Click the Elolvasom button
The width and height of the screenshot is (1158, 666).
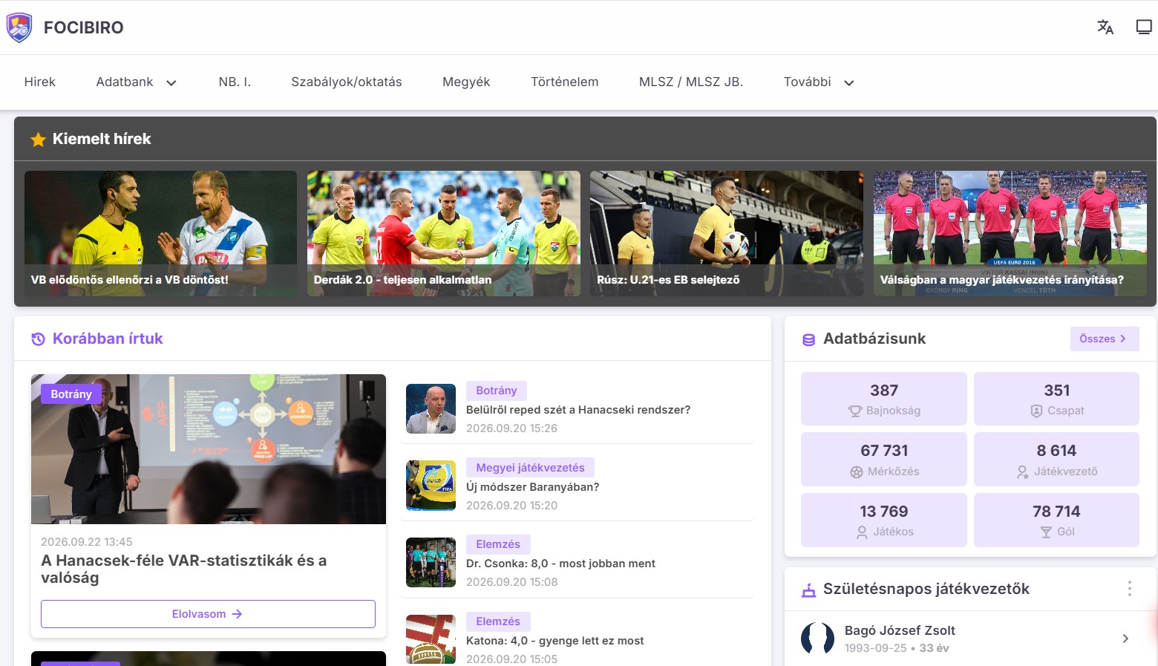208,614
